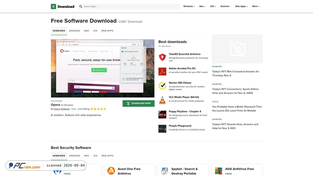
Task: Expand the More dropdown in the header
Action: click(256, 7)
